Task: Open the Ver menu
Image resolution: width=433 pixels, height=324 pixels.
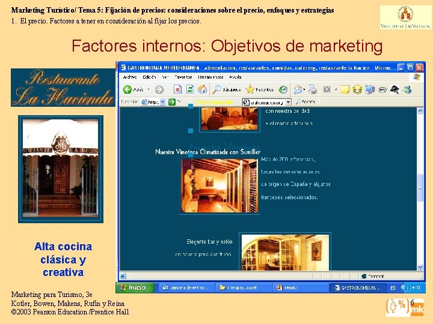Action: tap(165, 77)
